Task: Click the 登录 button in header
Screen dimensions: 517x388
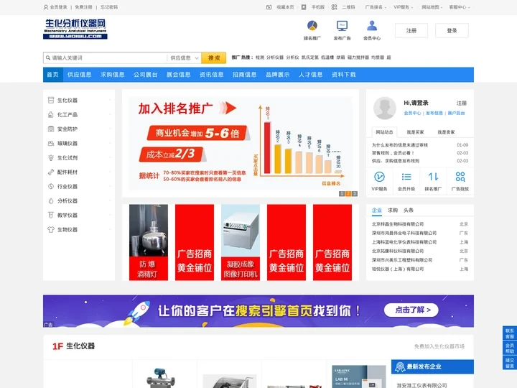Action: [x=452, y=30]
